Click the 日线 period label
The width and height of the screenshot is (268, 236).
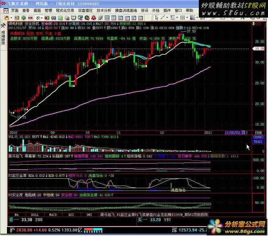[258, 133]
